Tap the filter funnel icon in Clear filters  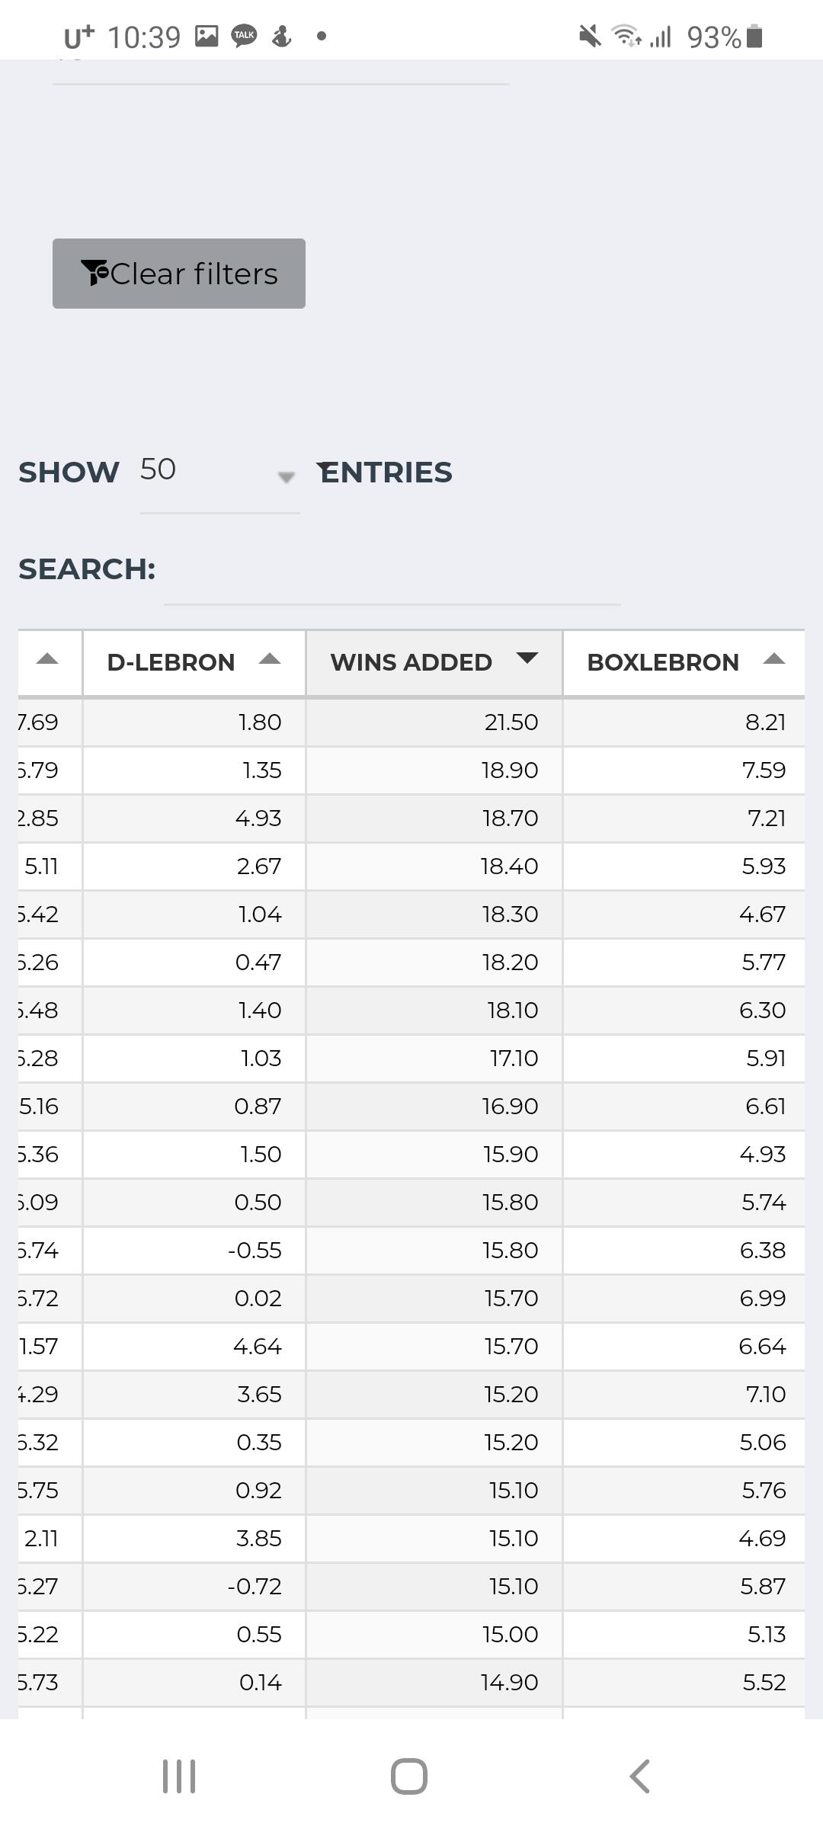94,272
